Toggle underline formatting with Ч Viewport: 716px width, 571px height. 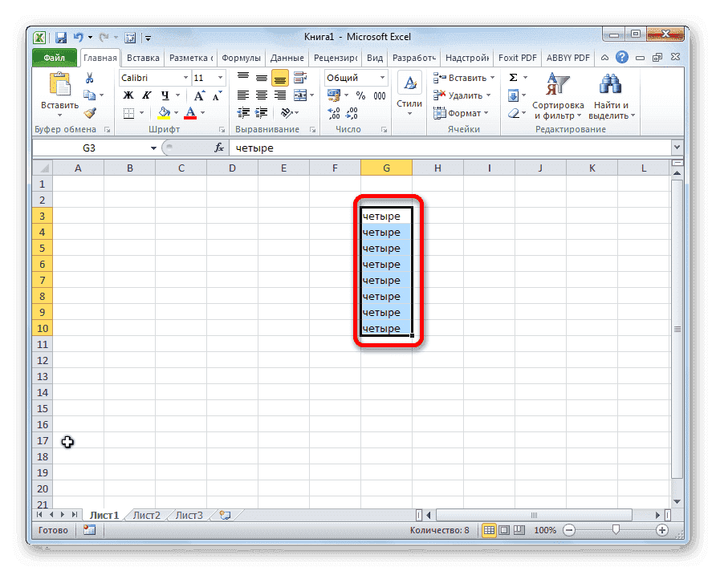click(165, 95)
